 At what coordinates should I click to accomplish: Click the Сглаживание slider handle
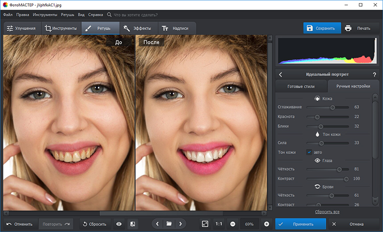click(x=332, y=107)
